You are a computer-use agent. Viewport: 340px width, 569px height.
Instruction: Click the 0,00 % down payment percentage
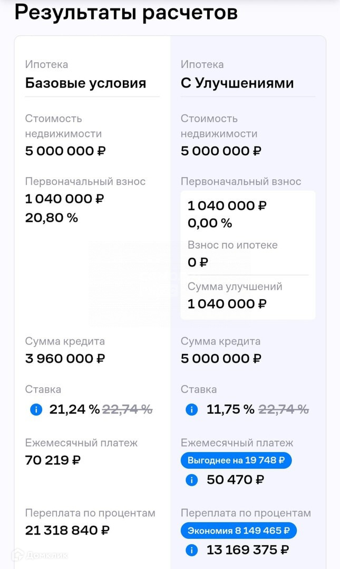210,223
